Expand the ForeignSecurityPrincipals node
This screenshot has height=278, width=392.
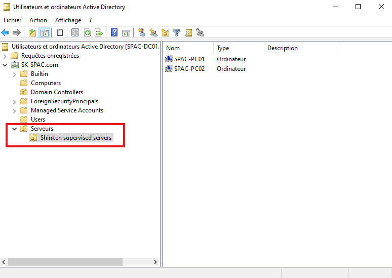pos(15,101)
